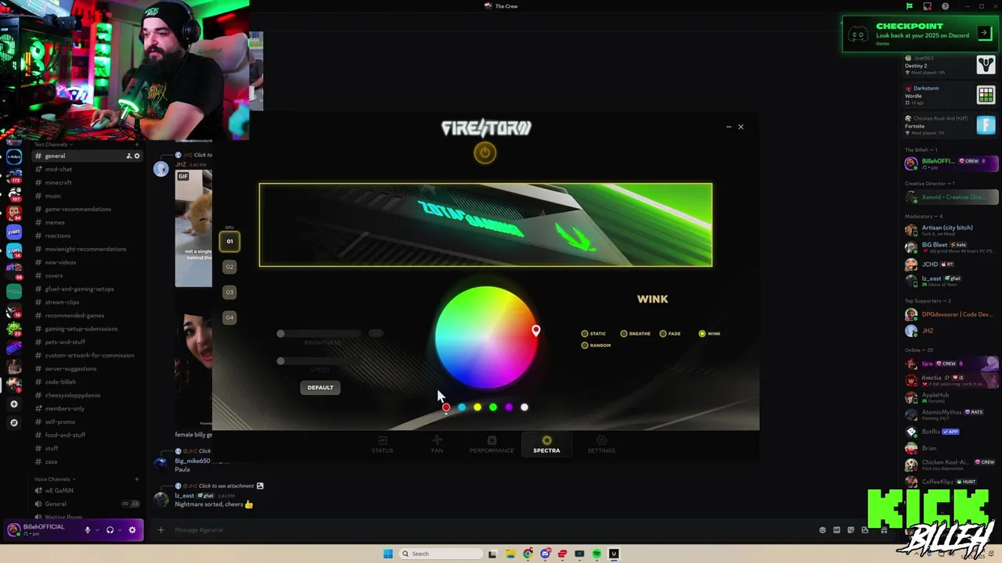Select the Spectra tab
1002x563 pixels.
pos(546,445)
